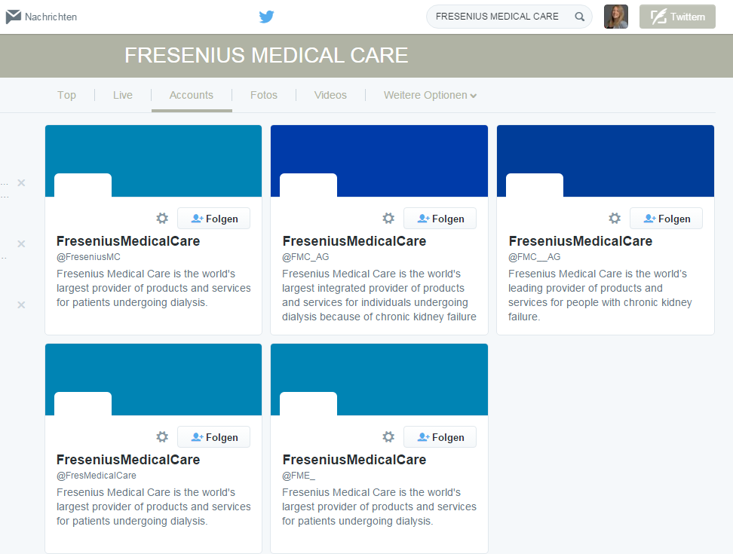Follow the @FME_ account
The image size is (733, 554).
click(440, 437)
